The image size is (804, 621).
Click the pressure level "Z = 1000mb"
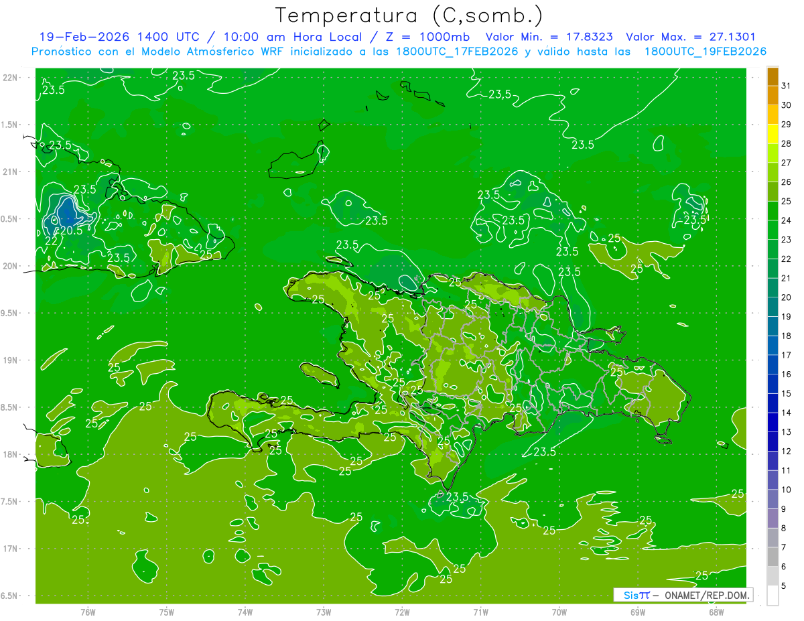pyautogui.click(x=427, y=37)
